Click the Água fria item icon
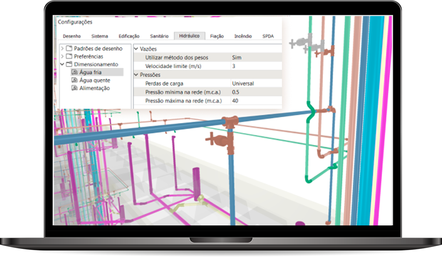The image size is (442, 257). coord(74,72)
